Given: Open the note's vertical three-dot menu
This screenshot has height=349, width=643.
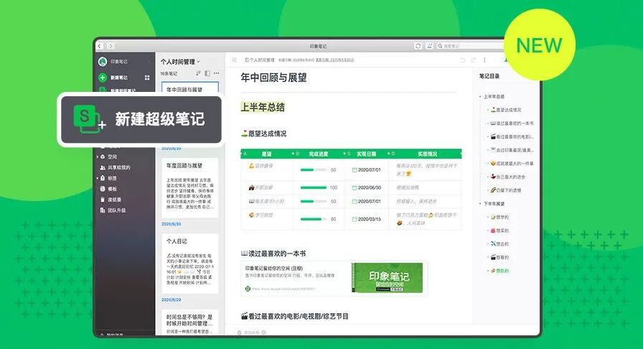Looking at the screenshot, I should point(484,60).
